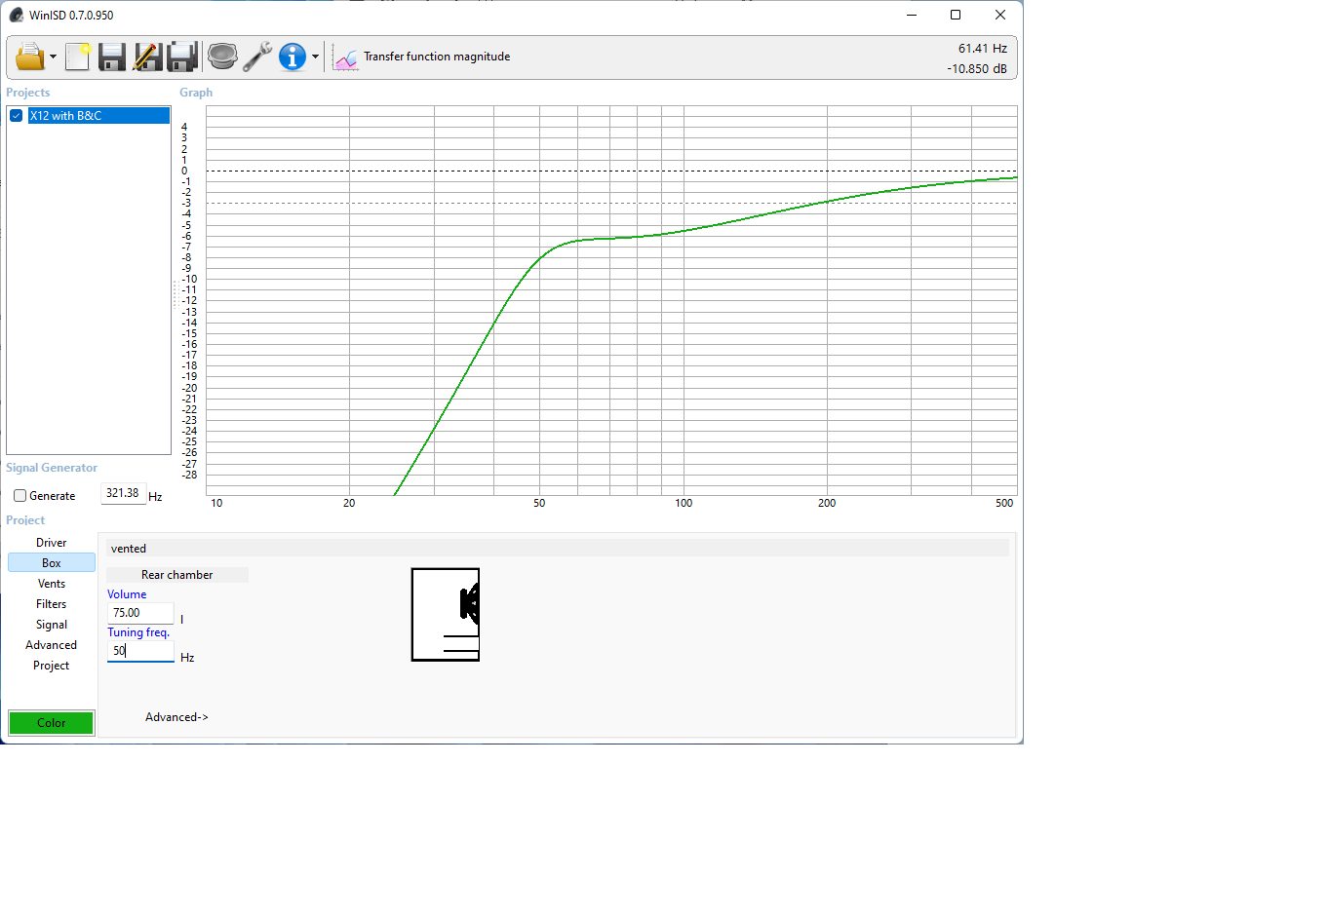Viewport: 1329px width, 916px height.
Task: Uncheck the X12 with B&C project checkbox
Action: click(x=17, y=115)
